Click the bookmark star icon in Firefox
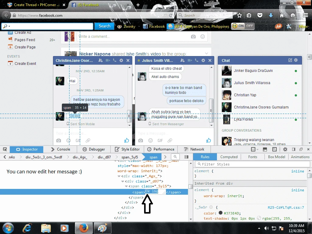This screenshot has width=312, height=234. click(x=239, y=15)
